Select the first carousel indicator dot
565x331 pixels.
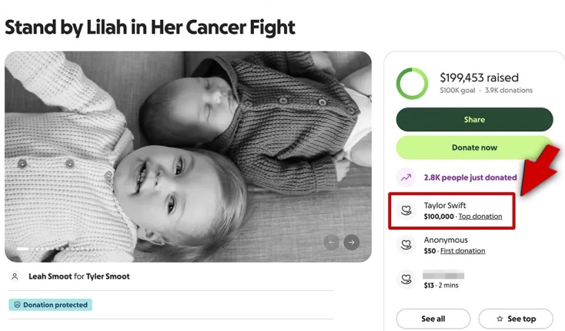(x=22, y=249)
